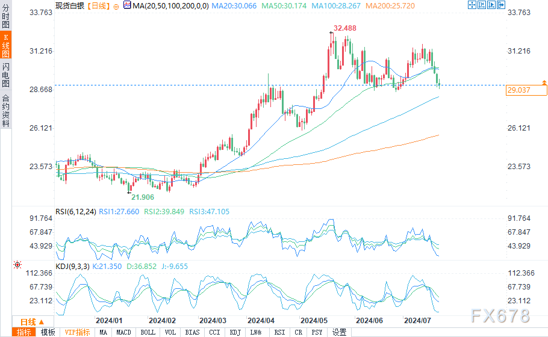Toggle the BOLL indicator overlay
This screenshot has width=548, height=337.
[148, 332]
